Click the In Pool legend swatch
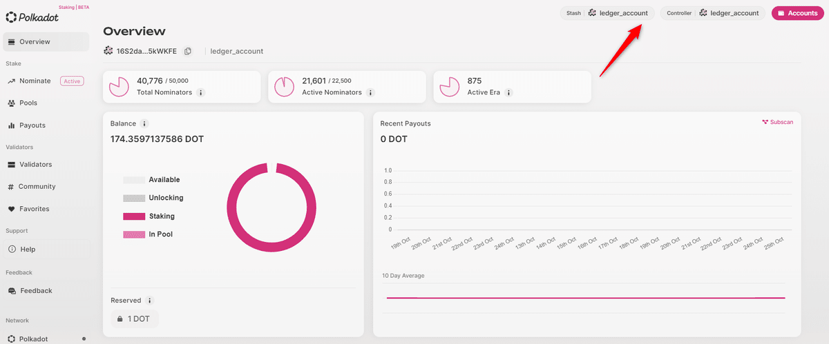Image resolution: width=829 pixels, height=344 pixels. tap(134, 234)
